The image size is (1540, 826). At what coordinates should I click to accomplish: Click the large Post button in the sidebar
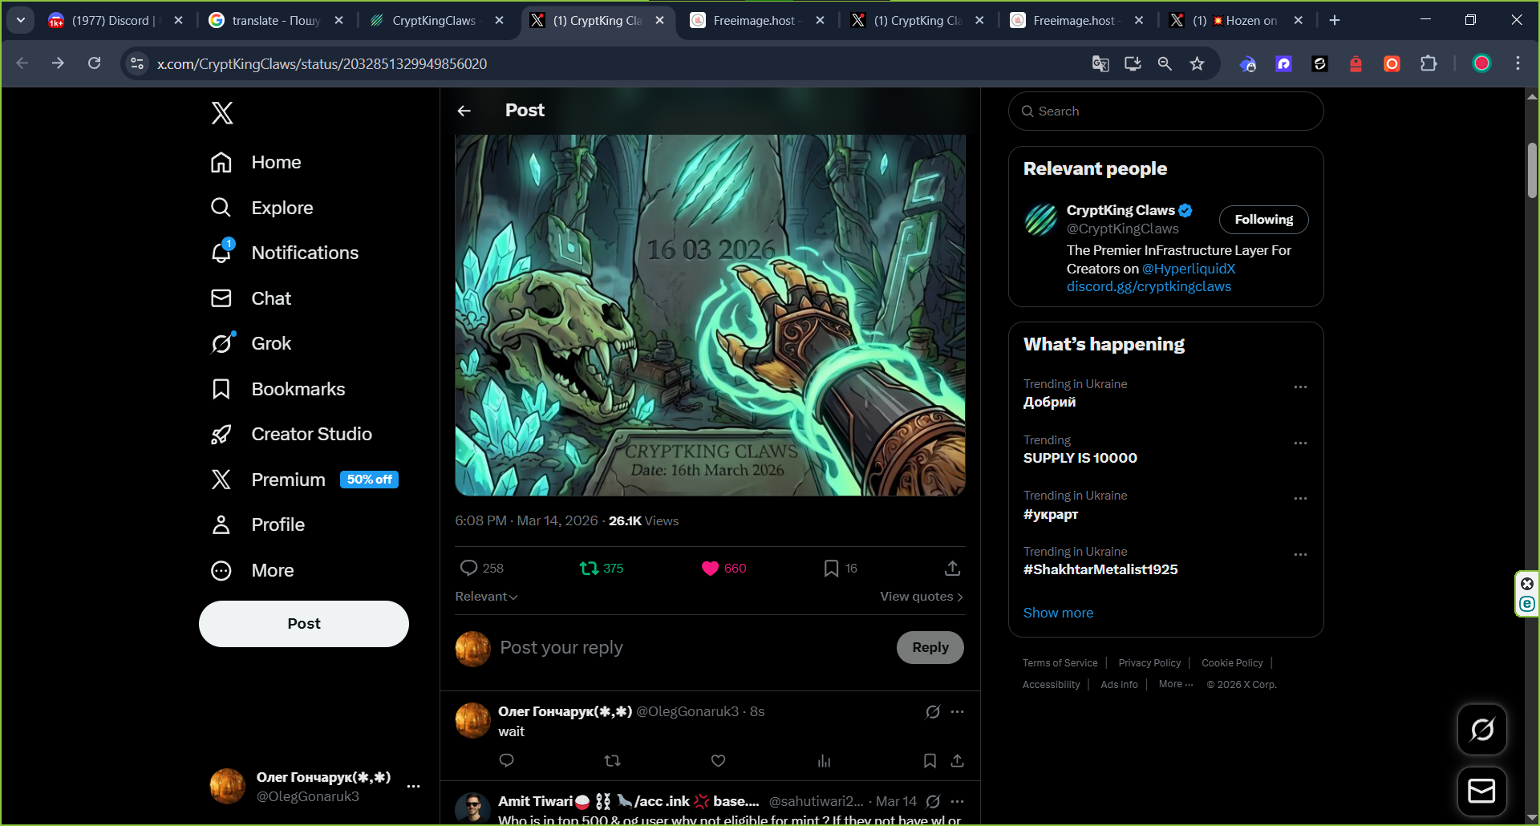pos(304,624)
